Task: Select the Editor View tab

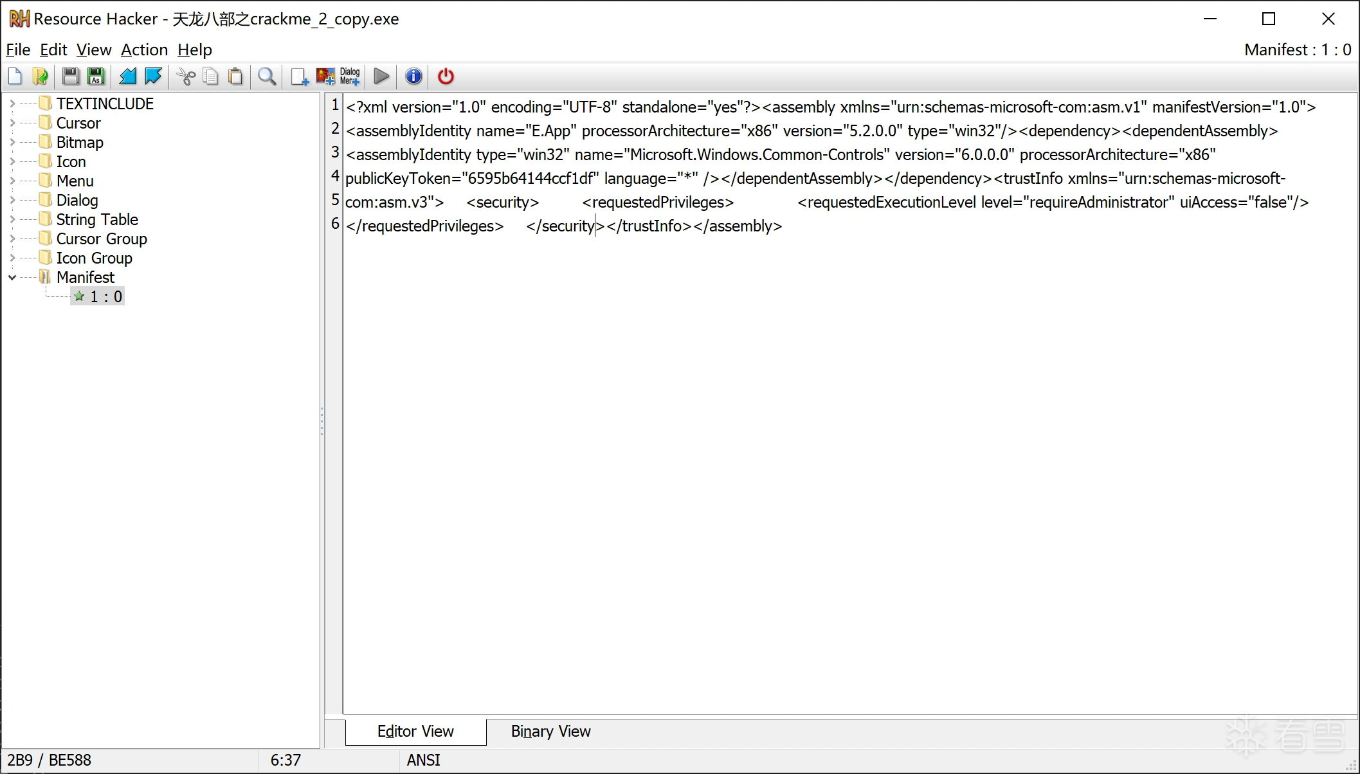Action: [415, 732]
